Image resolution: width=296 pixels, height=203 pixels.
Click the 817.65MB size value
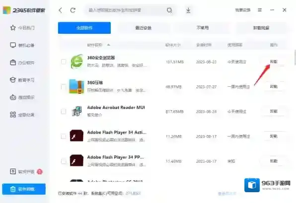175,112
